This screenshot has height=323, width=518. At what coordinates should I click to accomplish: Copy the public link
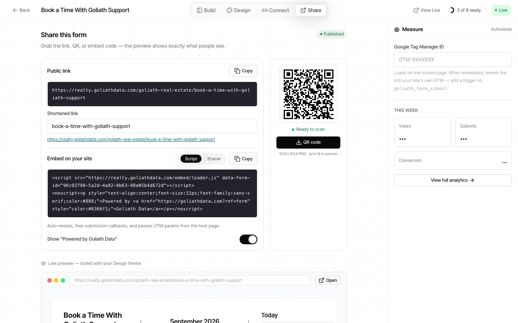coord(243,71)
